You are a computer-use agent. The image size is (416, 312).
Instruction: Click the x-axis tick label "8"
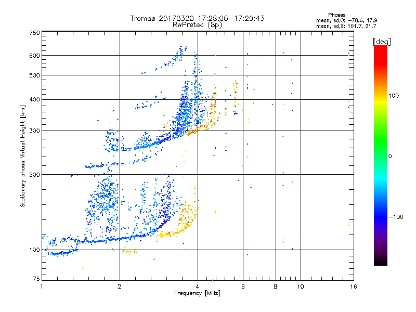point(276,287)
